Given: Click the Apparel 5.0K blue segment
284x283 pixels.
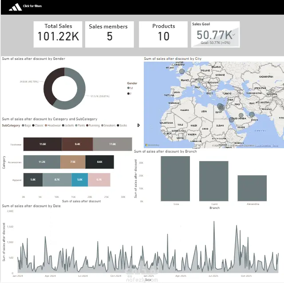Looking at the screenshot, I should [x=80, y=180].
